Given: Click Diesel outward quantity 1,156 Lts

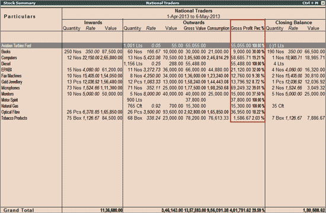Looking at the screenshot, I should click(x=133, y=63).
